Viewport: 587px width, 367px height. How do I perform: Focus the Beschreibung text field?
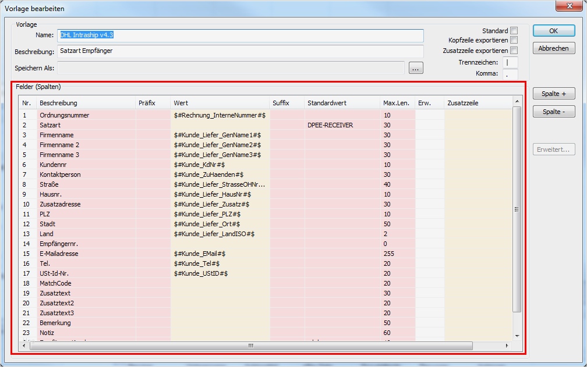(x=241, y=51)
